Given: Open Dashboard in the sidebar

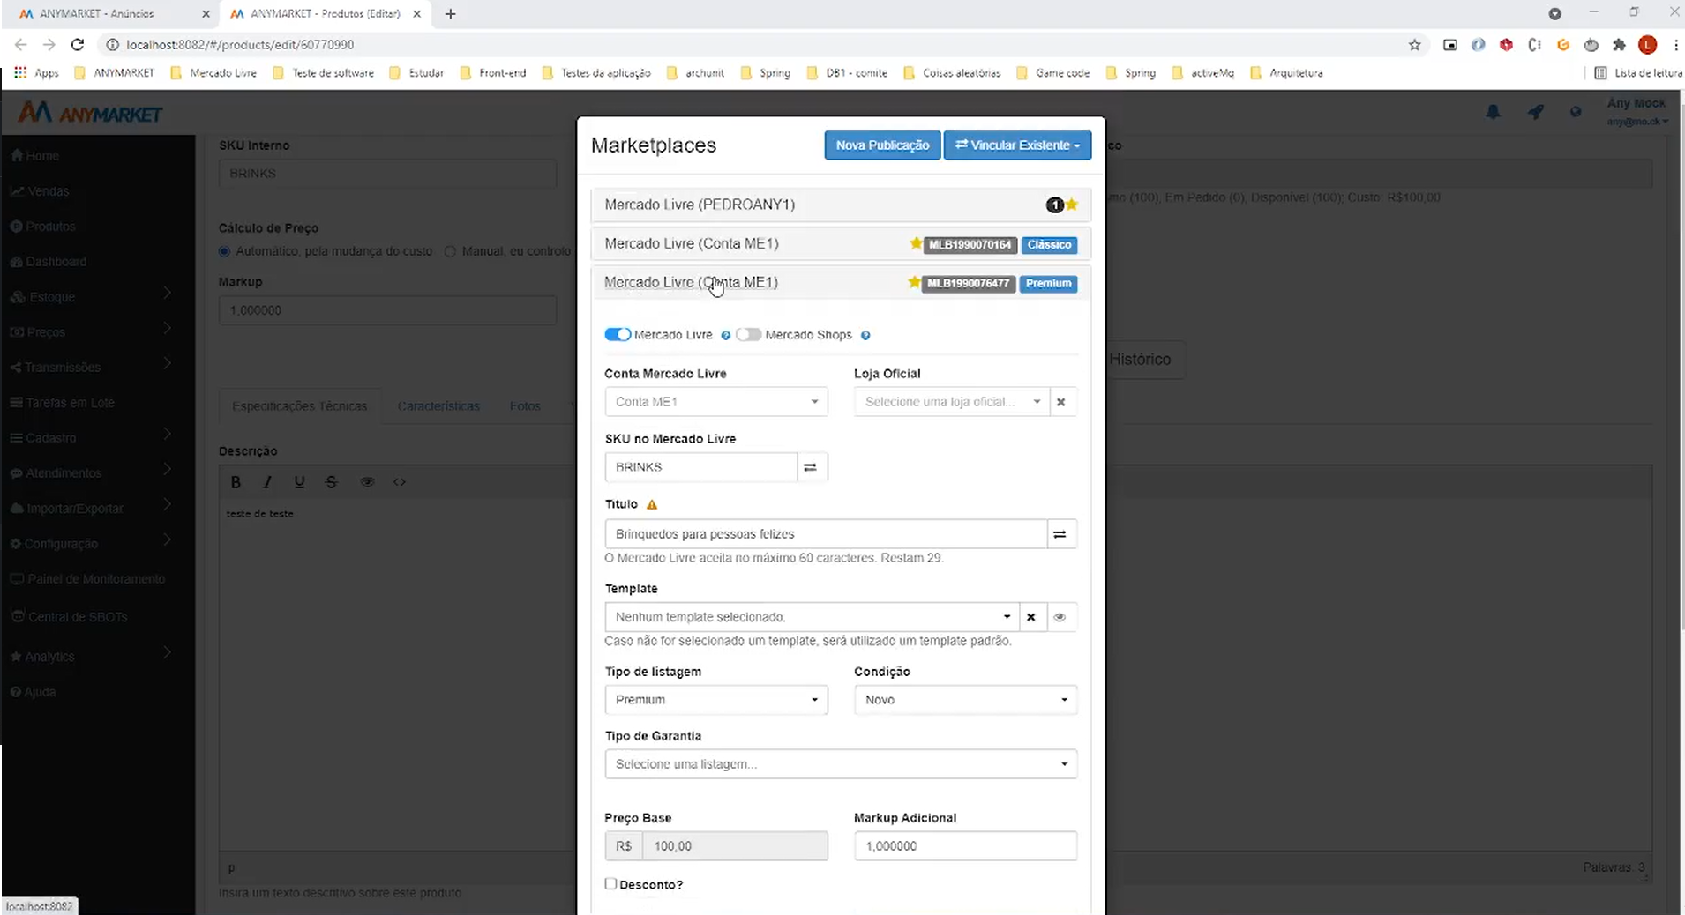Looking at the screenshot, I should pyautogui.click(x=48, y=262).
